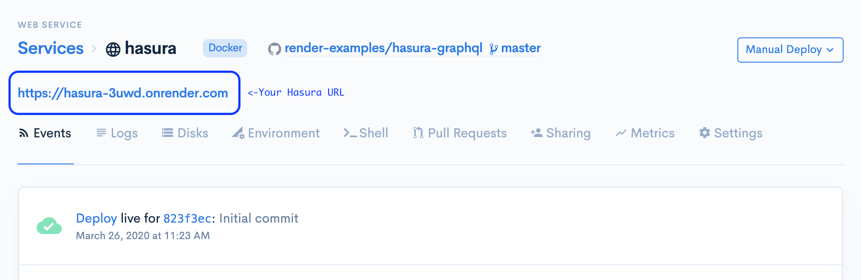
Task: Click the Pull Requests icon
Action: point(418,133)
